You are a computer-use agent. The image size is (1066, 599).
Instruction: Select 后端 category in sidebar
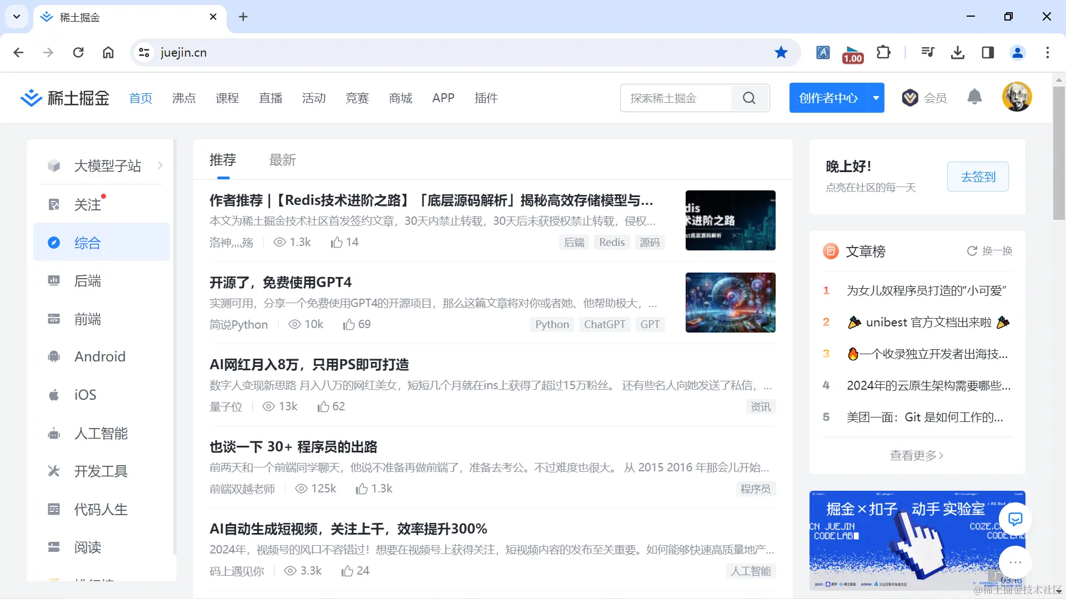(x=87, y=281)
